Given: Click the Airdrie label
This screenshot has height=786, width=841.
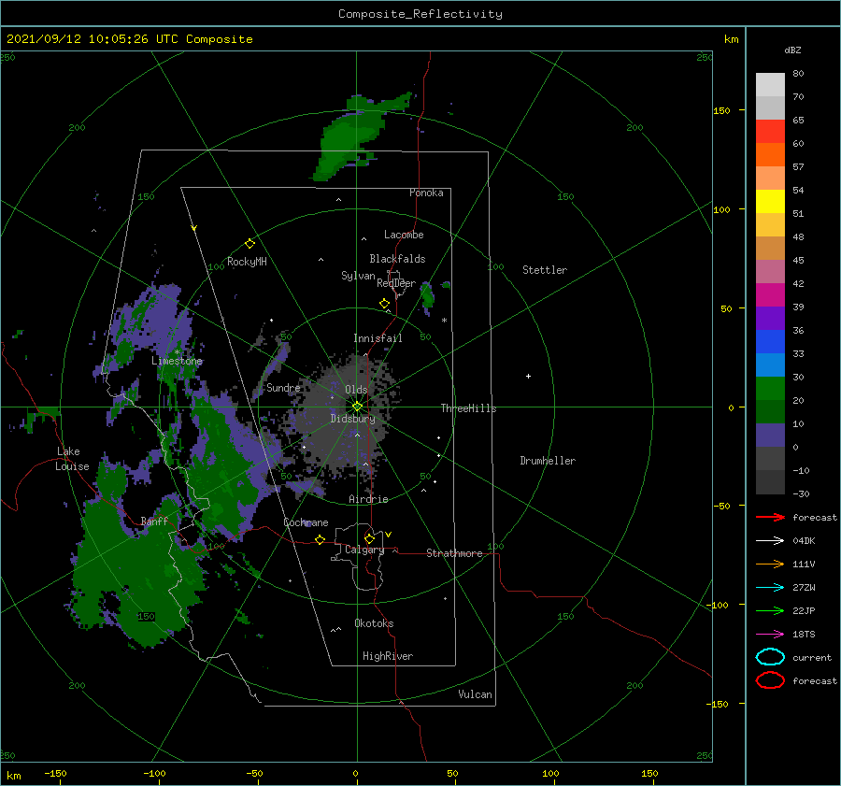Looking at the screenshot, I should [x=368, y=499].
